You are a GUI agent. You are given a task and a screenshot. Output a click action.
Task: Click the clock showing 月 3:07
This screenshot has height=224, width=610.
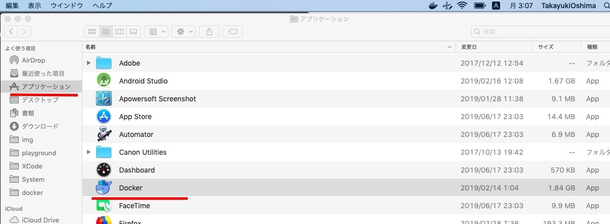(x=521, y=6)
